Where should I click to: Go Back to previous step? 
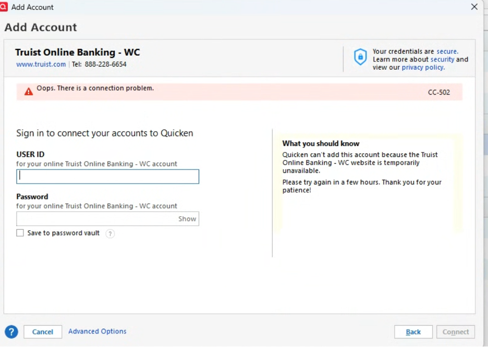413,332
